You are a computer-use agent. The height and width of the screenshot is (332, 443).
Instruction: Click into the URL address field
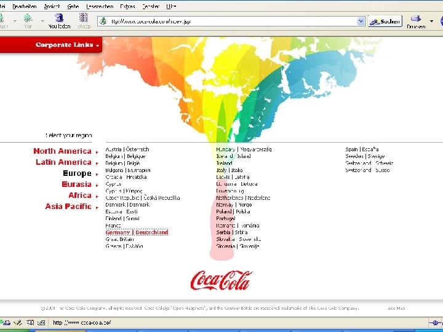232,21
